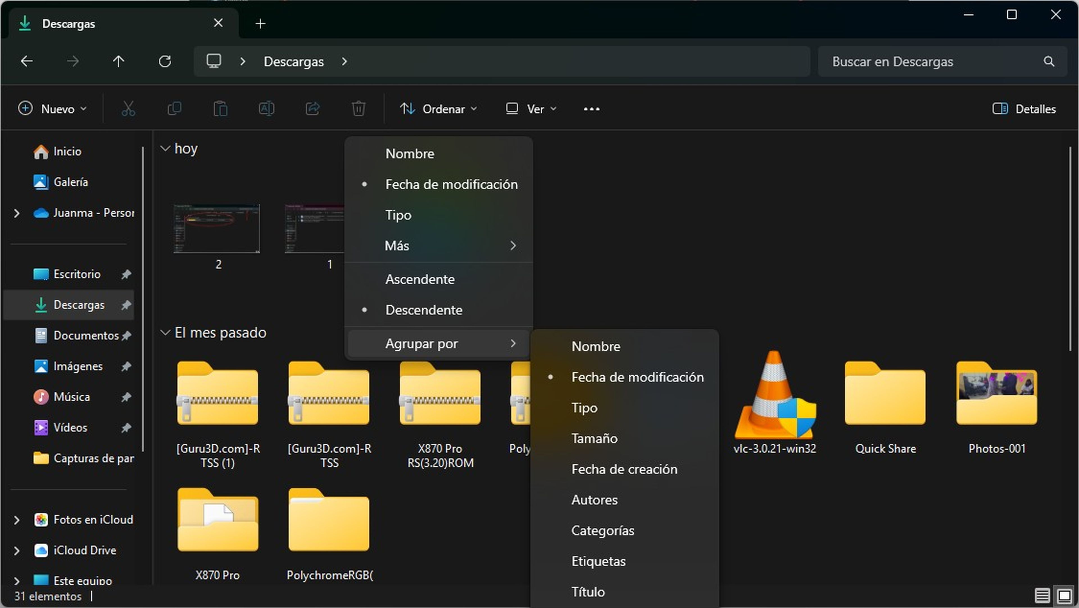
Task: Select Ascendente sort order
Action: [x=419, y=279]
